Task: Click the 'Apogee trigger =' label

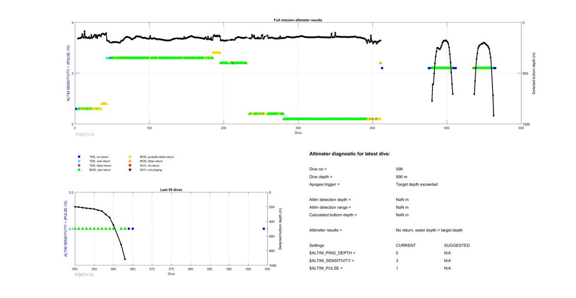Action: click(324, 184)
